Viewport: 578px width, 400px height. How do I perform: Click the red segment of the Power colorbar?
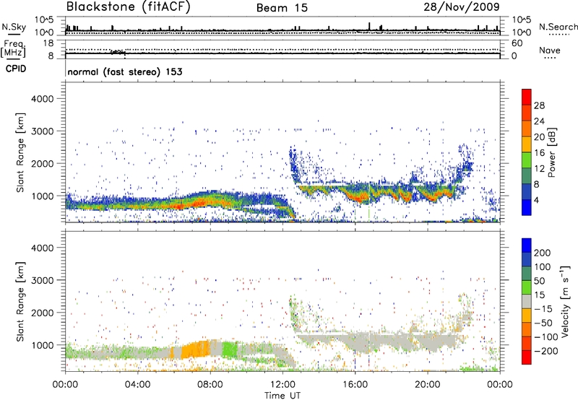(527, 97)
